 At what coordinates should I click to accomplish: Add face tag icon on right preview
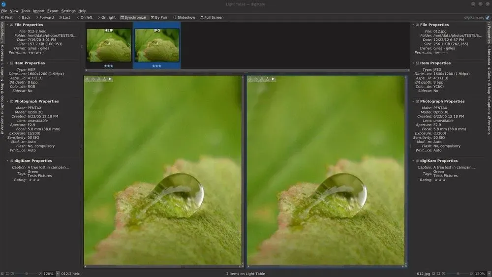tap(267, 79)
